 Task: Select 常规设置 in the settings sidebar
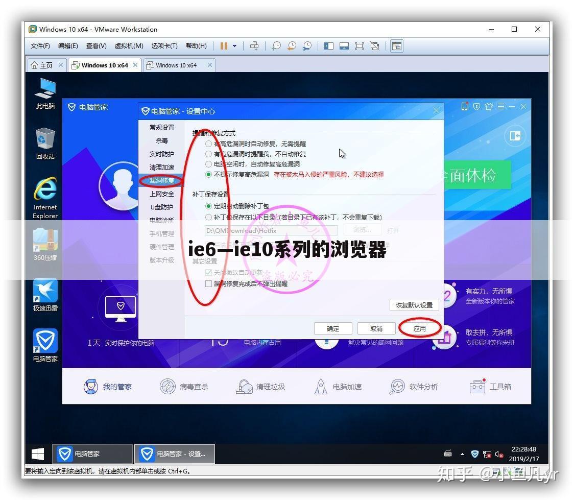161,127
